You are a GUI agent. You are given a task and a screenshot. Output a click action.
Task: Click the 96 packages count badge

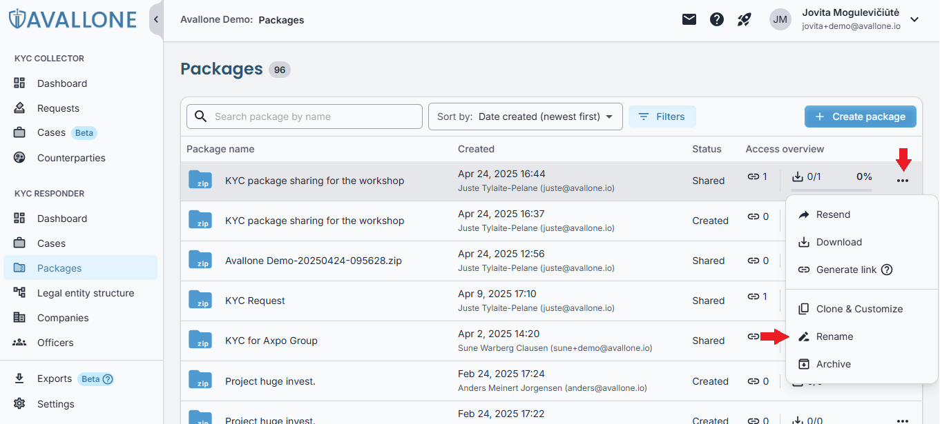coord(280,70)
